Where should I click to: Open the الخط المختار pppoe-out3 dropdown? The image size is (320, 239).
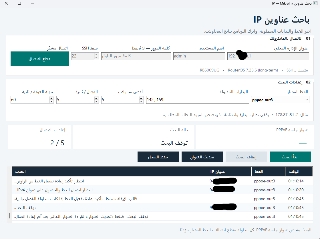280,100
